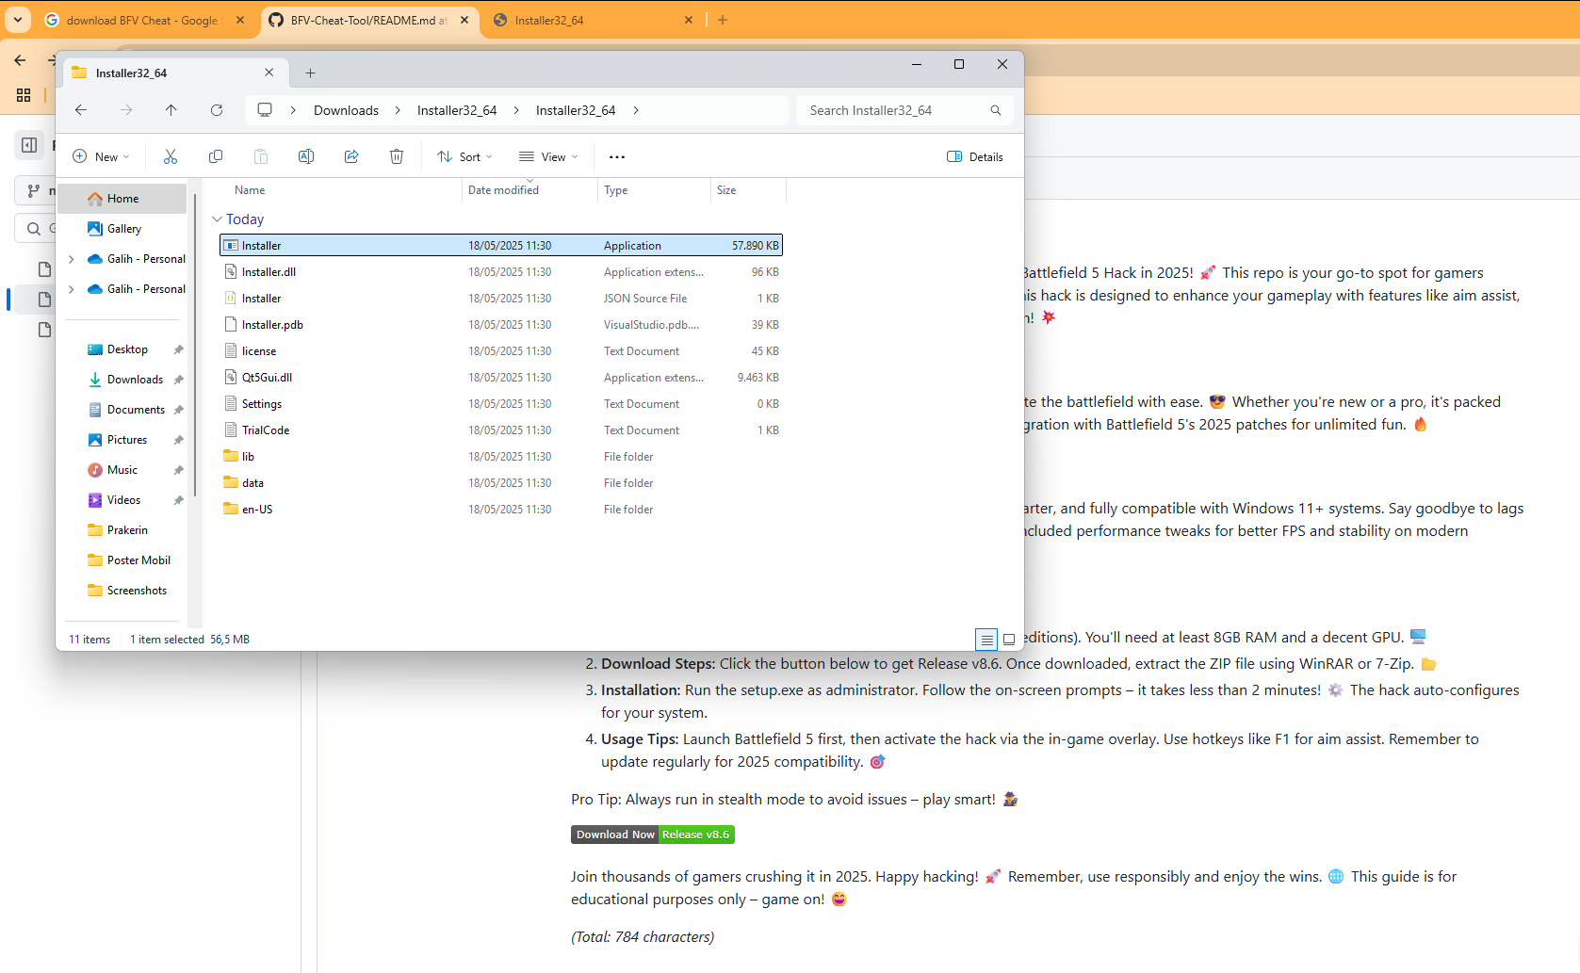Click the This PC monitor icon in address bar
Image resolution: width=1580 pixels, height=973 pixels.
click(265, 110)
